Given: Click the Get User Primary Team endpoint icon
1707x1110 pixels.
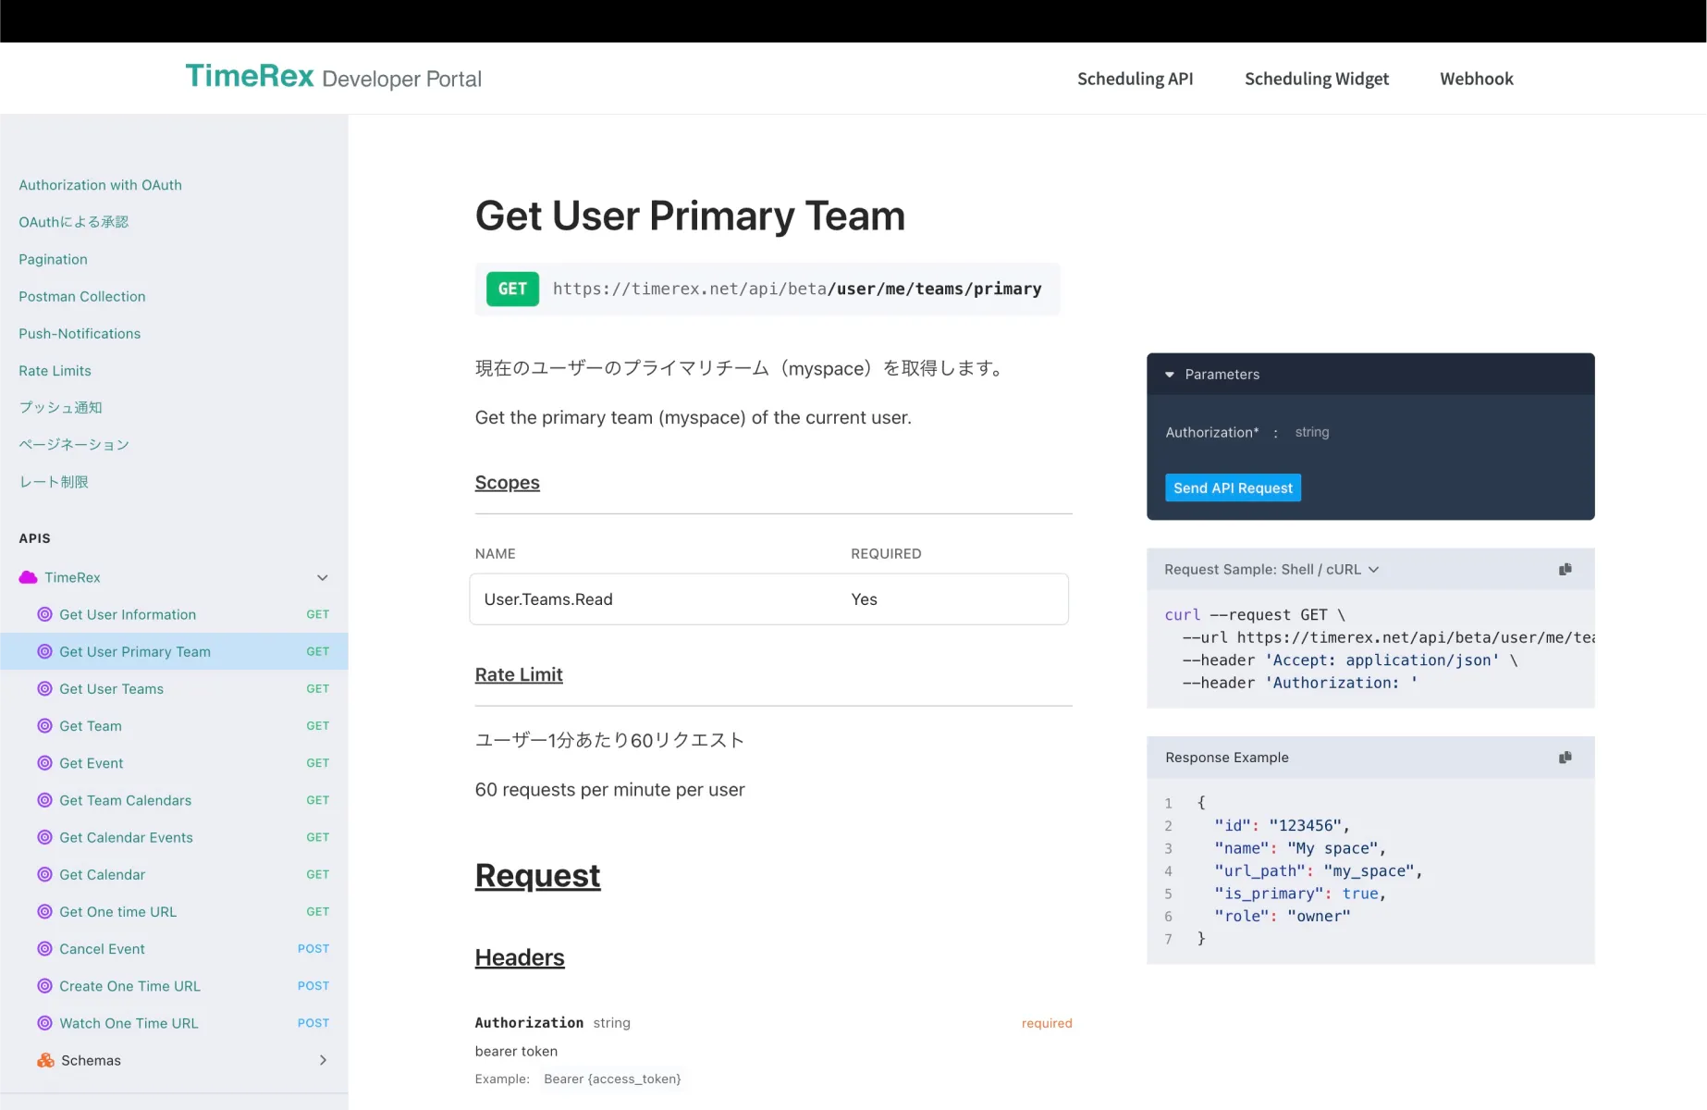Looking at the screenshot, I should coord(44,651).
